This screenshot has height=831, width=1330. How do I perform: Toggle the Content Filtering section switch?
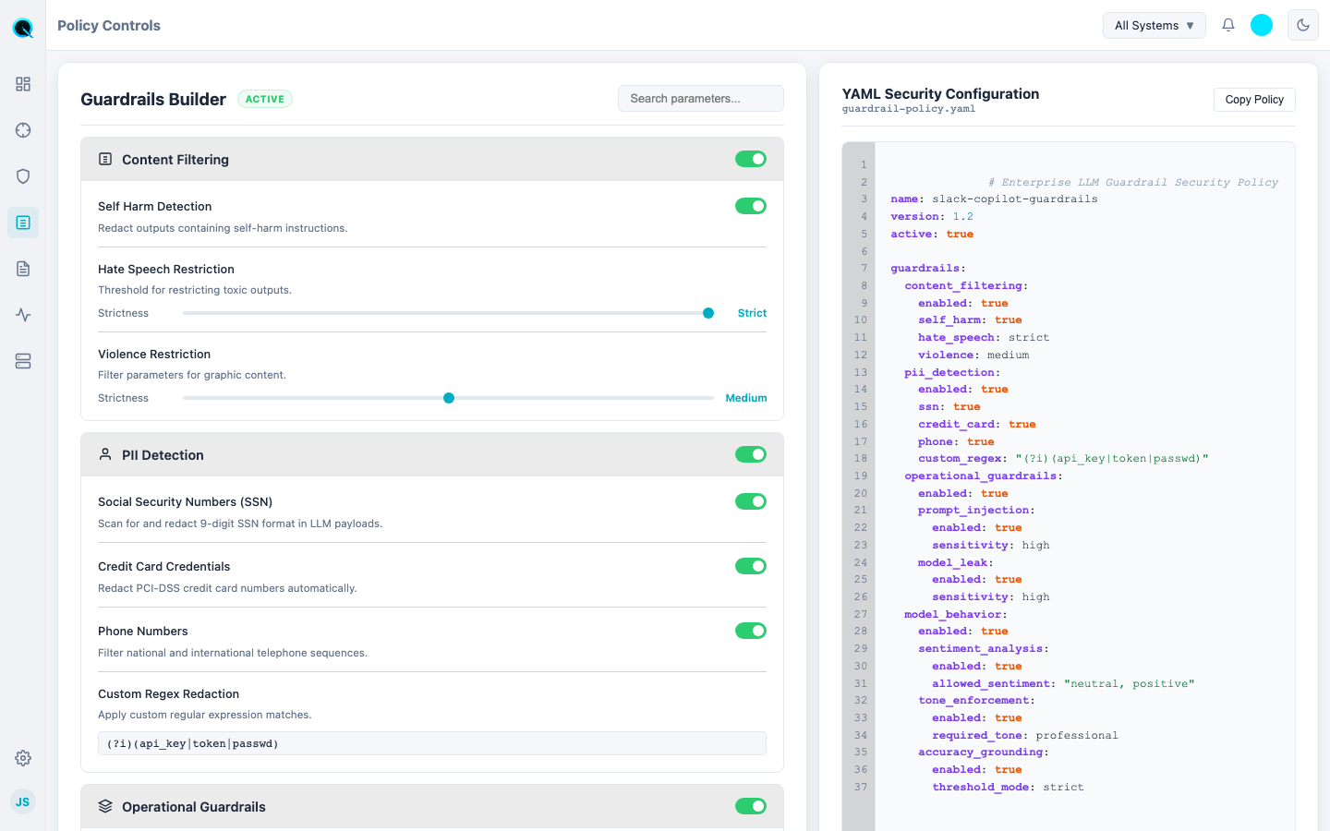click(x=751, y=159)
